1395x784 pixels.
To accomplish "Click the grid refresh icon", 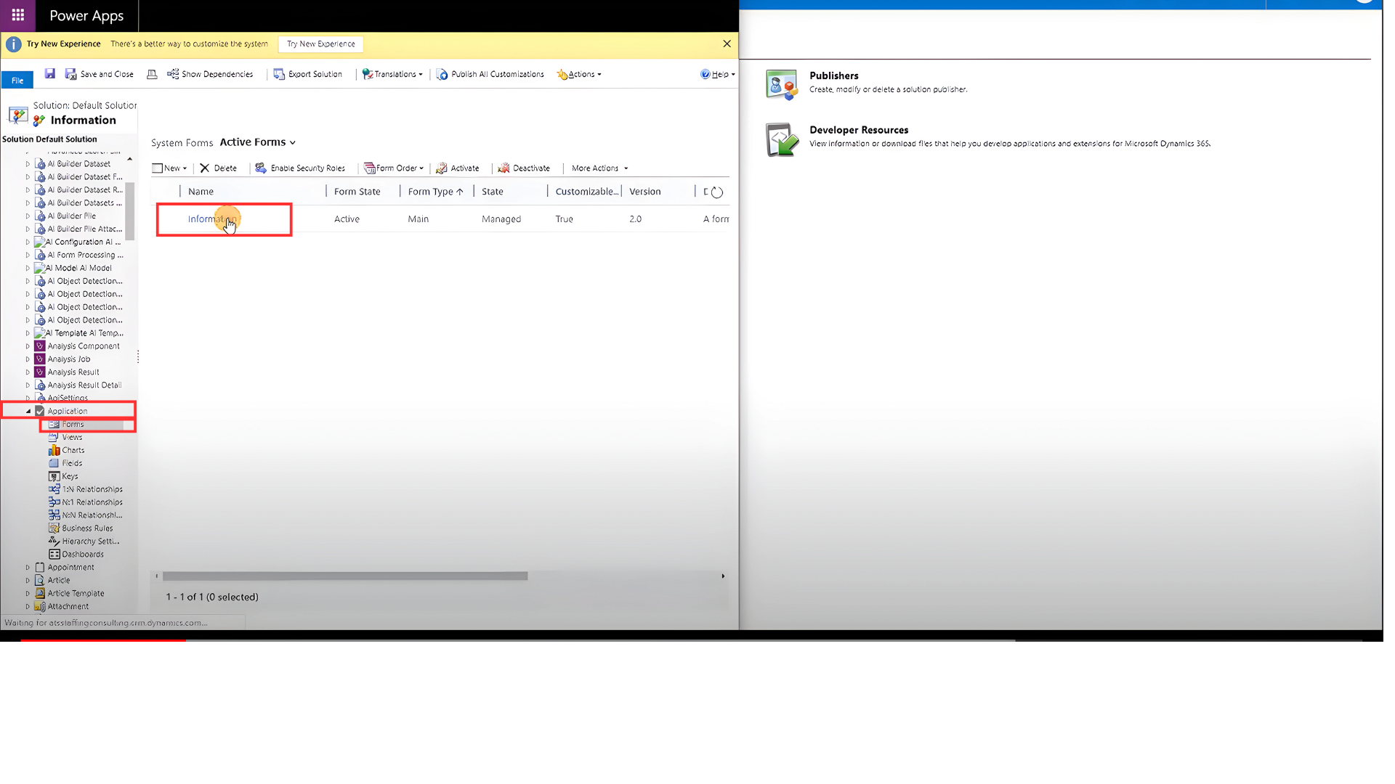I will click(717, 192).
